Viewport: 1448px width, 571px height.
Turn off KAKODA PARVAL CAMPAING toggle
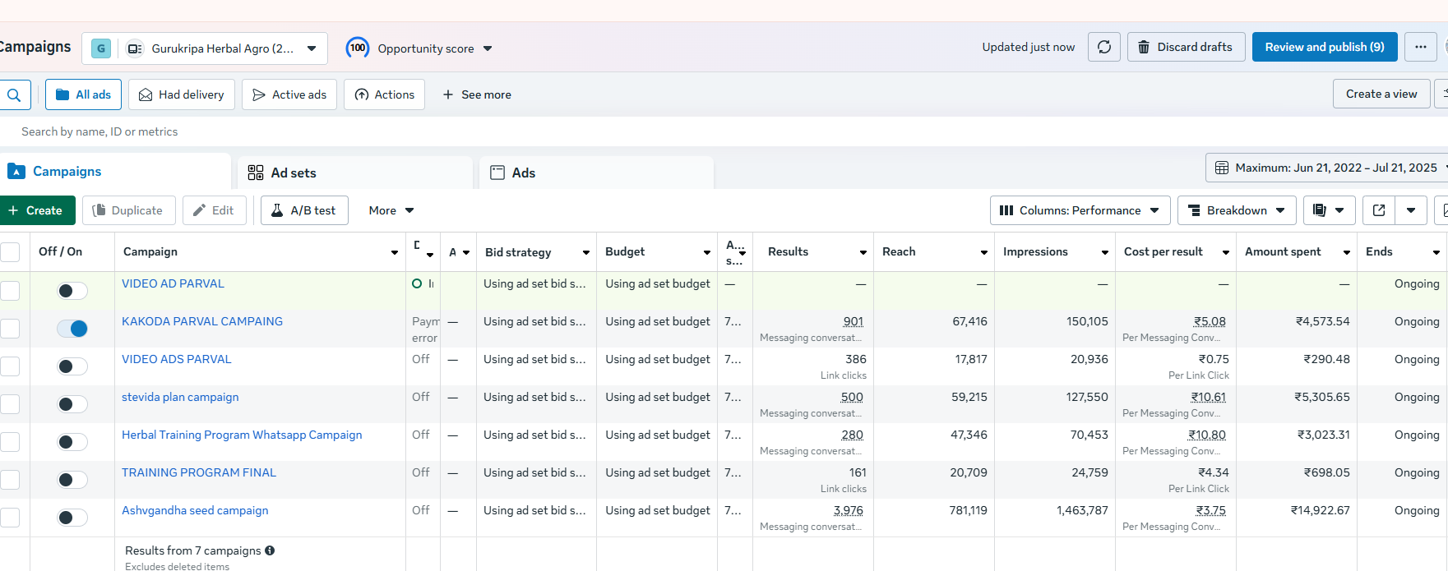(x=72, y=329)
